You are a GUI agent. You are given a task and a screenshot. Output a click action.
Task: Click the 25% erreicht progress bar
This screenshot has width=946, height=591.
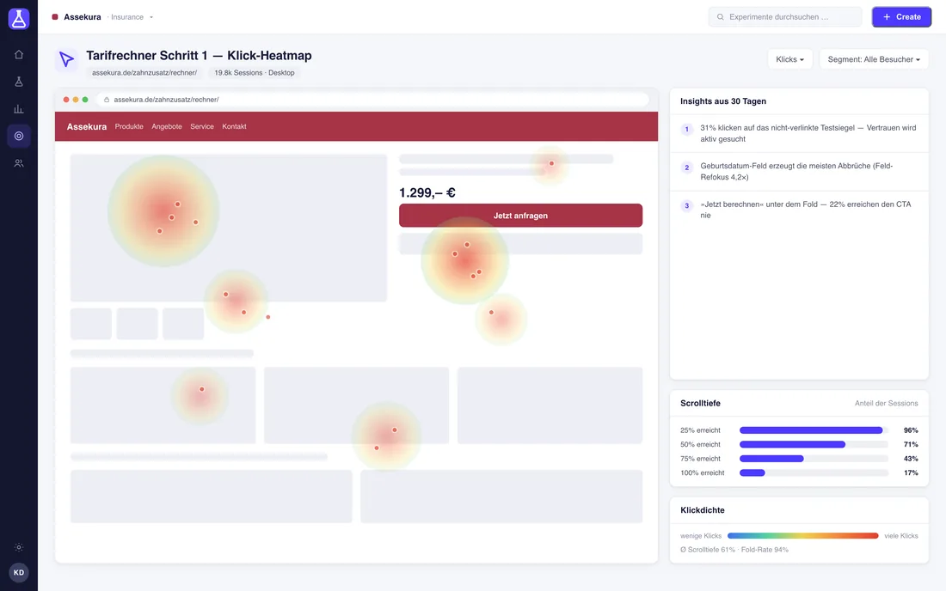tap(814, 430)
